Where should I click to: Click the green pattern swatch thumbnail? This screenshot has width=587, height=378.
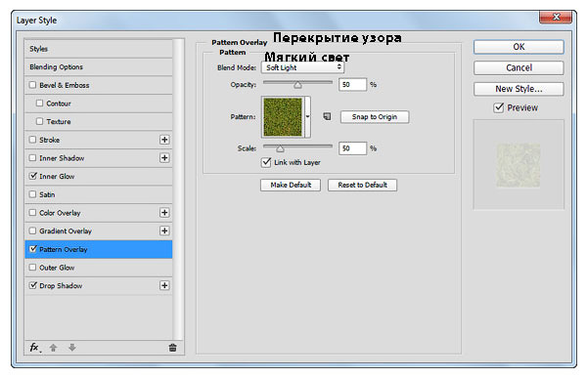pos(283,116)
